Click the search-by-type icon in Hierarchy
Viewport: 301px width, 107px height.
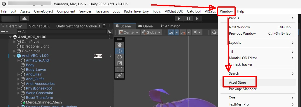tap(109, 31)
